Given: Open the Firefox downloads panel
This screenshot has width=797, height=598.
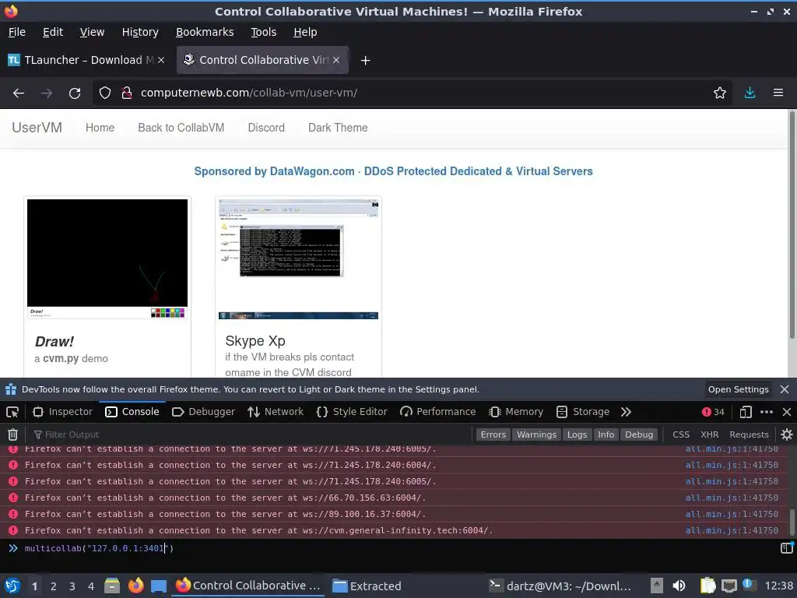Looking at the screenshot, I should pos(750,93).
